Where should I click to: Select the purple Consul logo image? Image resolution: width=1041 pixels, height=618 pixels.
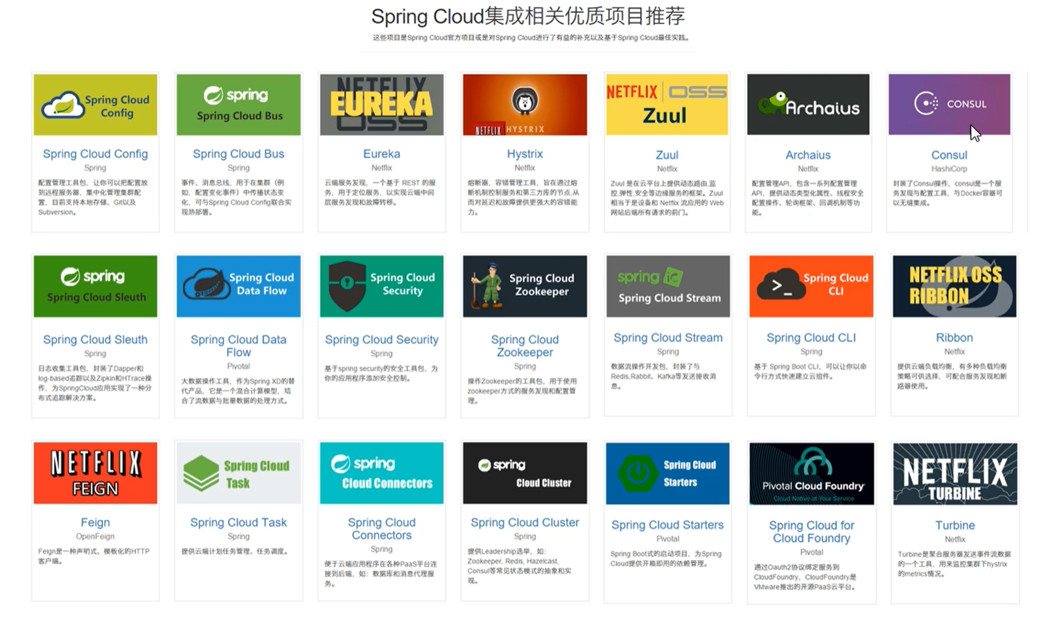click(949, 105)
